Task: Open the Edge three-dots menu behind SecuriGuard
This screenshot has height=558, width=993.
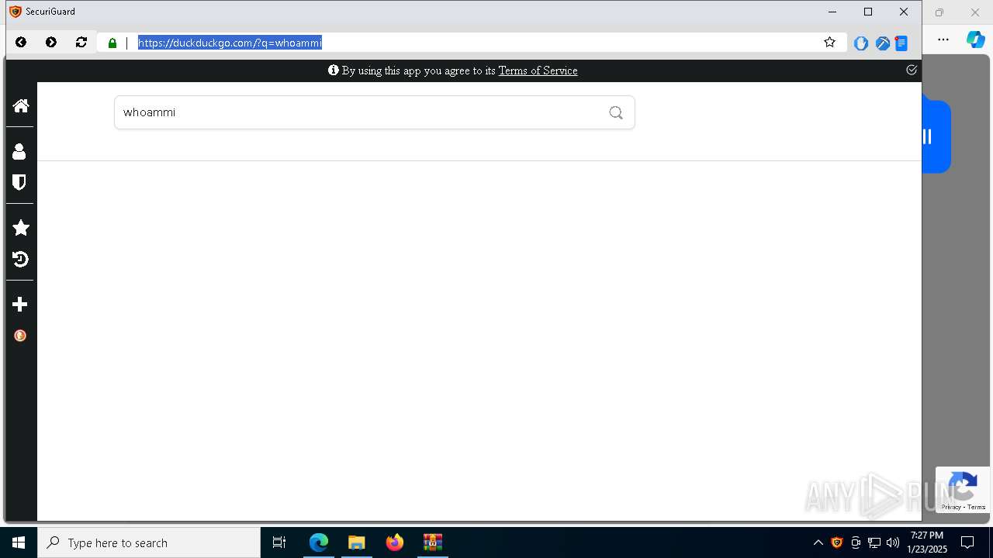Action: pyautogui.click(x=943, y=40)
